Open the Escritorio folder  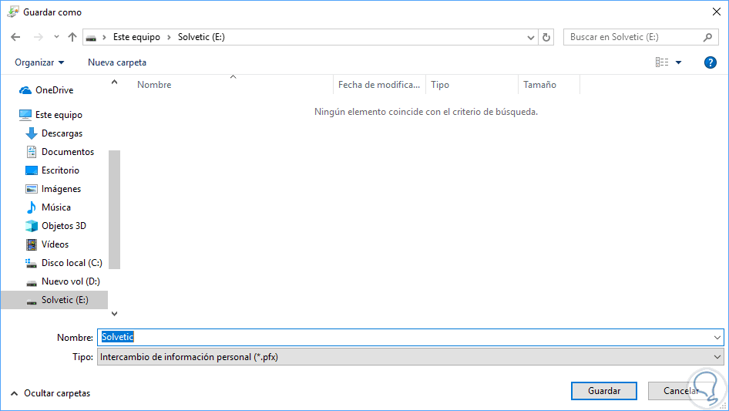[60, 170]
